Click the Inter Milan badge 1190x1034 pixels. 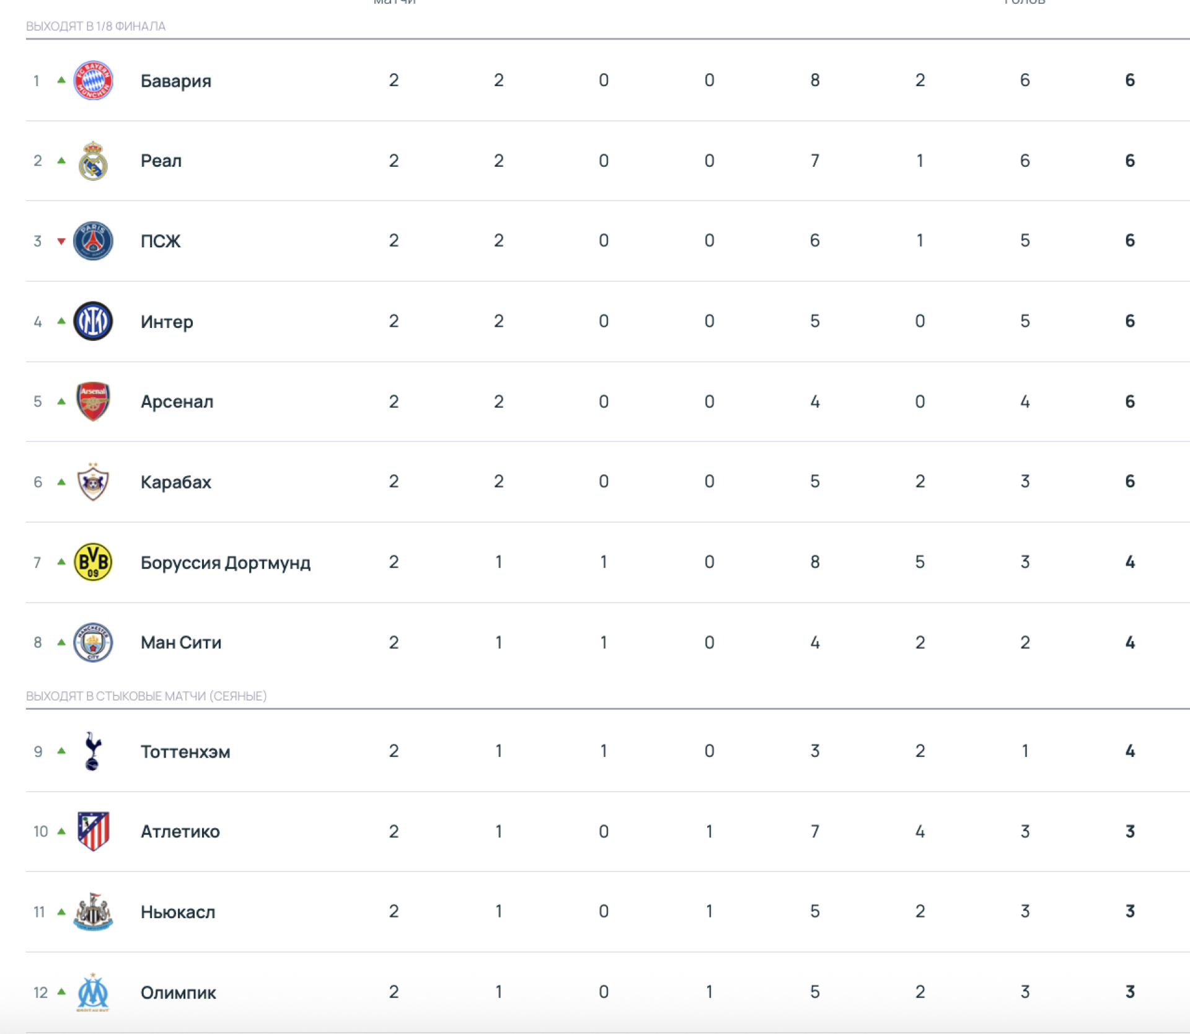pos(93,321)
